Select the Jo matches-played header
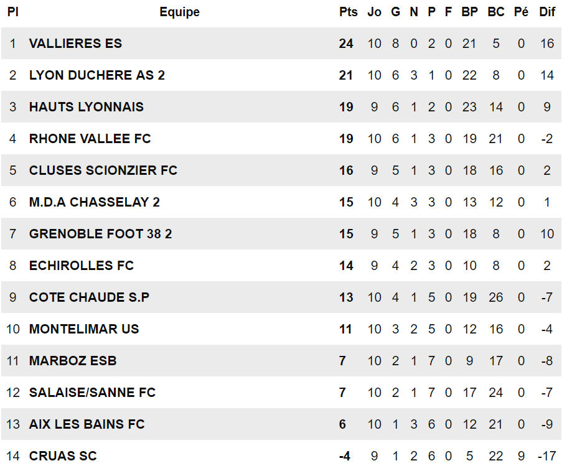562x471 pixels. coord(374,12)
